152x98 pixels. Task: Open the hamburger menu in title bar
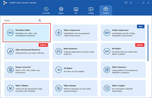point(131,3)
